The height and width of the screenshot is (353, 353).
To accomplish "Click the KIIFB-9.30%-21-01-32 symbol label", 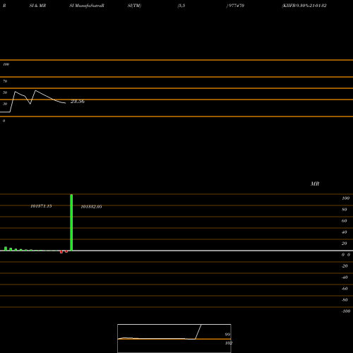I will click(304, 6).
